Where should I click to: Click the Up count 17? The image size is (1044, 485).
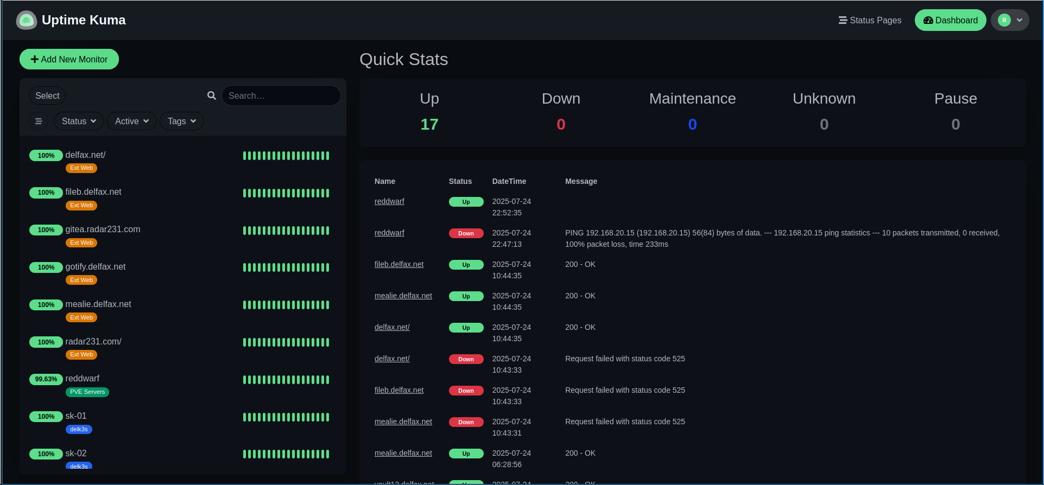[429, 124]
